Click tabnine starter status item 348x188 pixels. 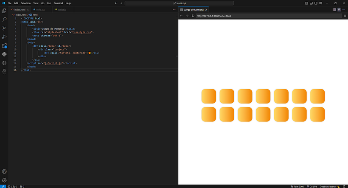point(329,186)
